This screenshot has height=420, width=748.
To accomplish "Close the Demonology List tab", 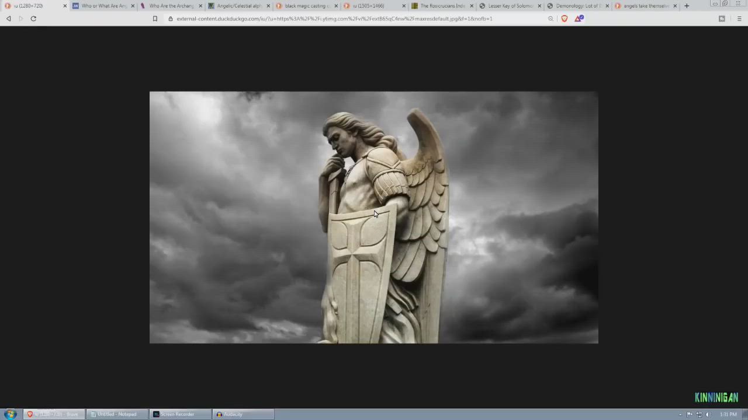I will tap(607, 6).
